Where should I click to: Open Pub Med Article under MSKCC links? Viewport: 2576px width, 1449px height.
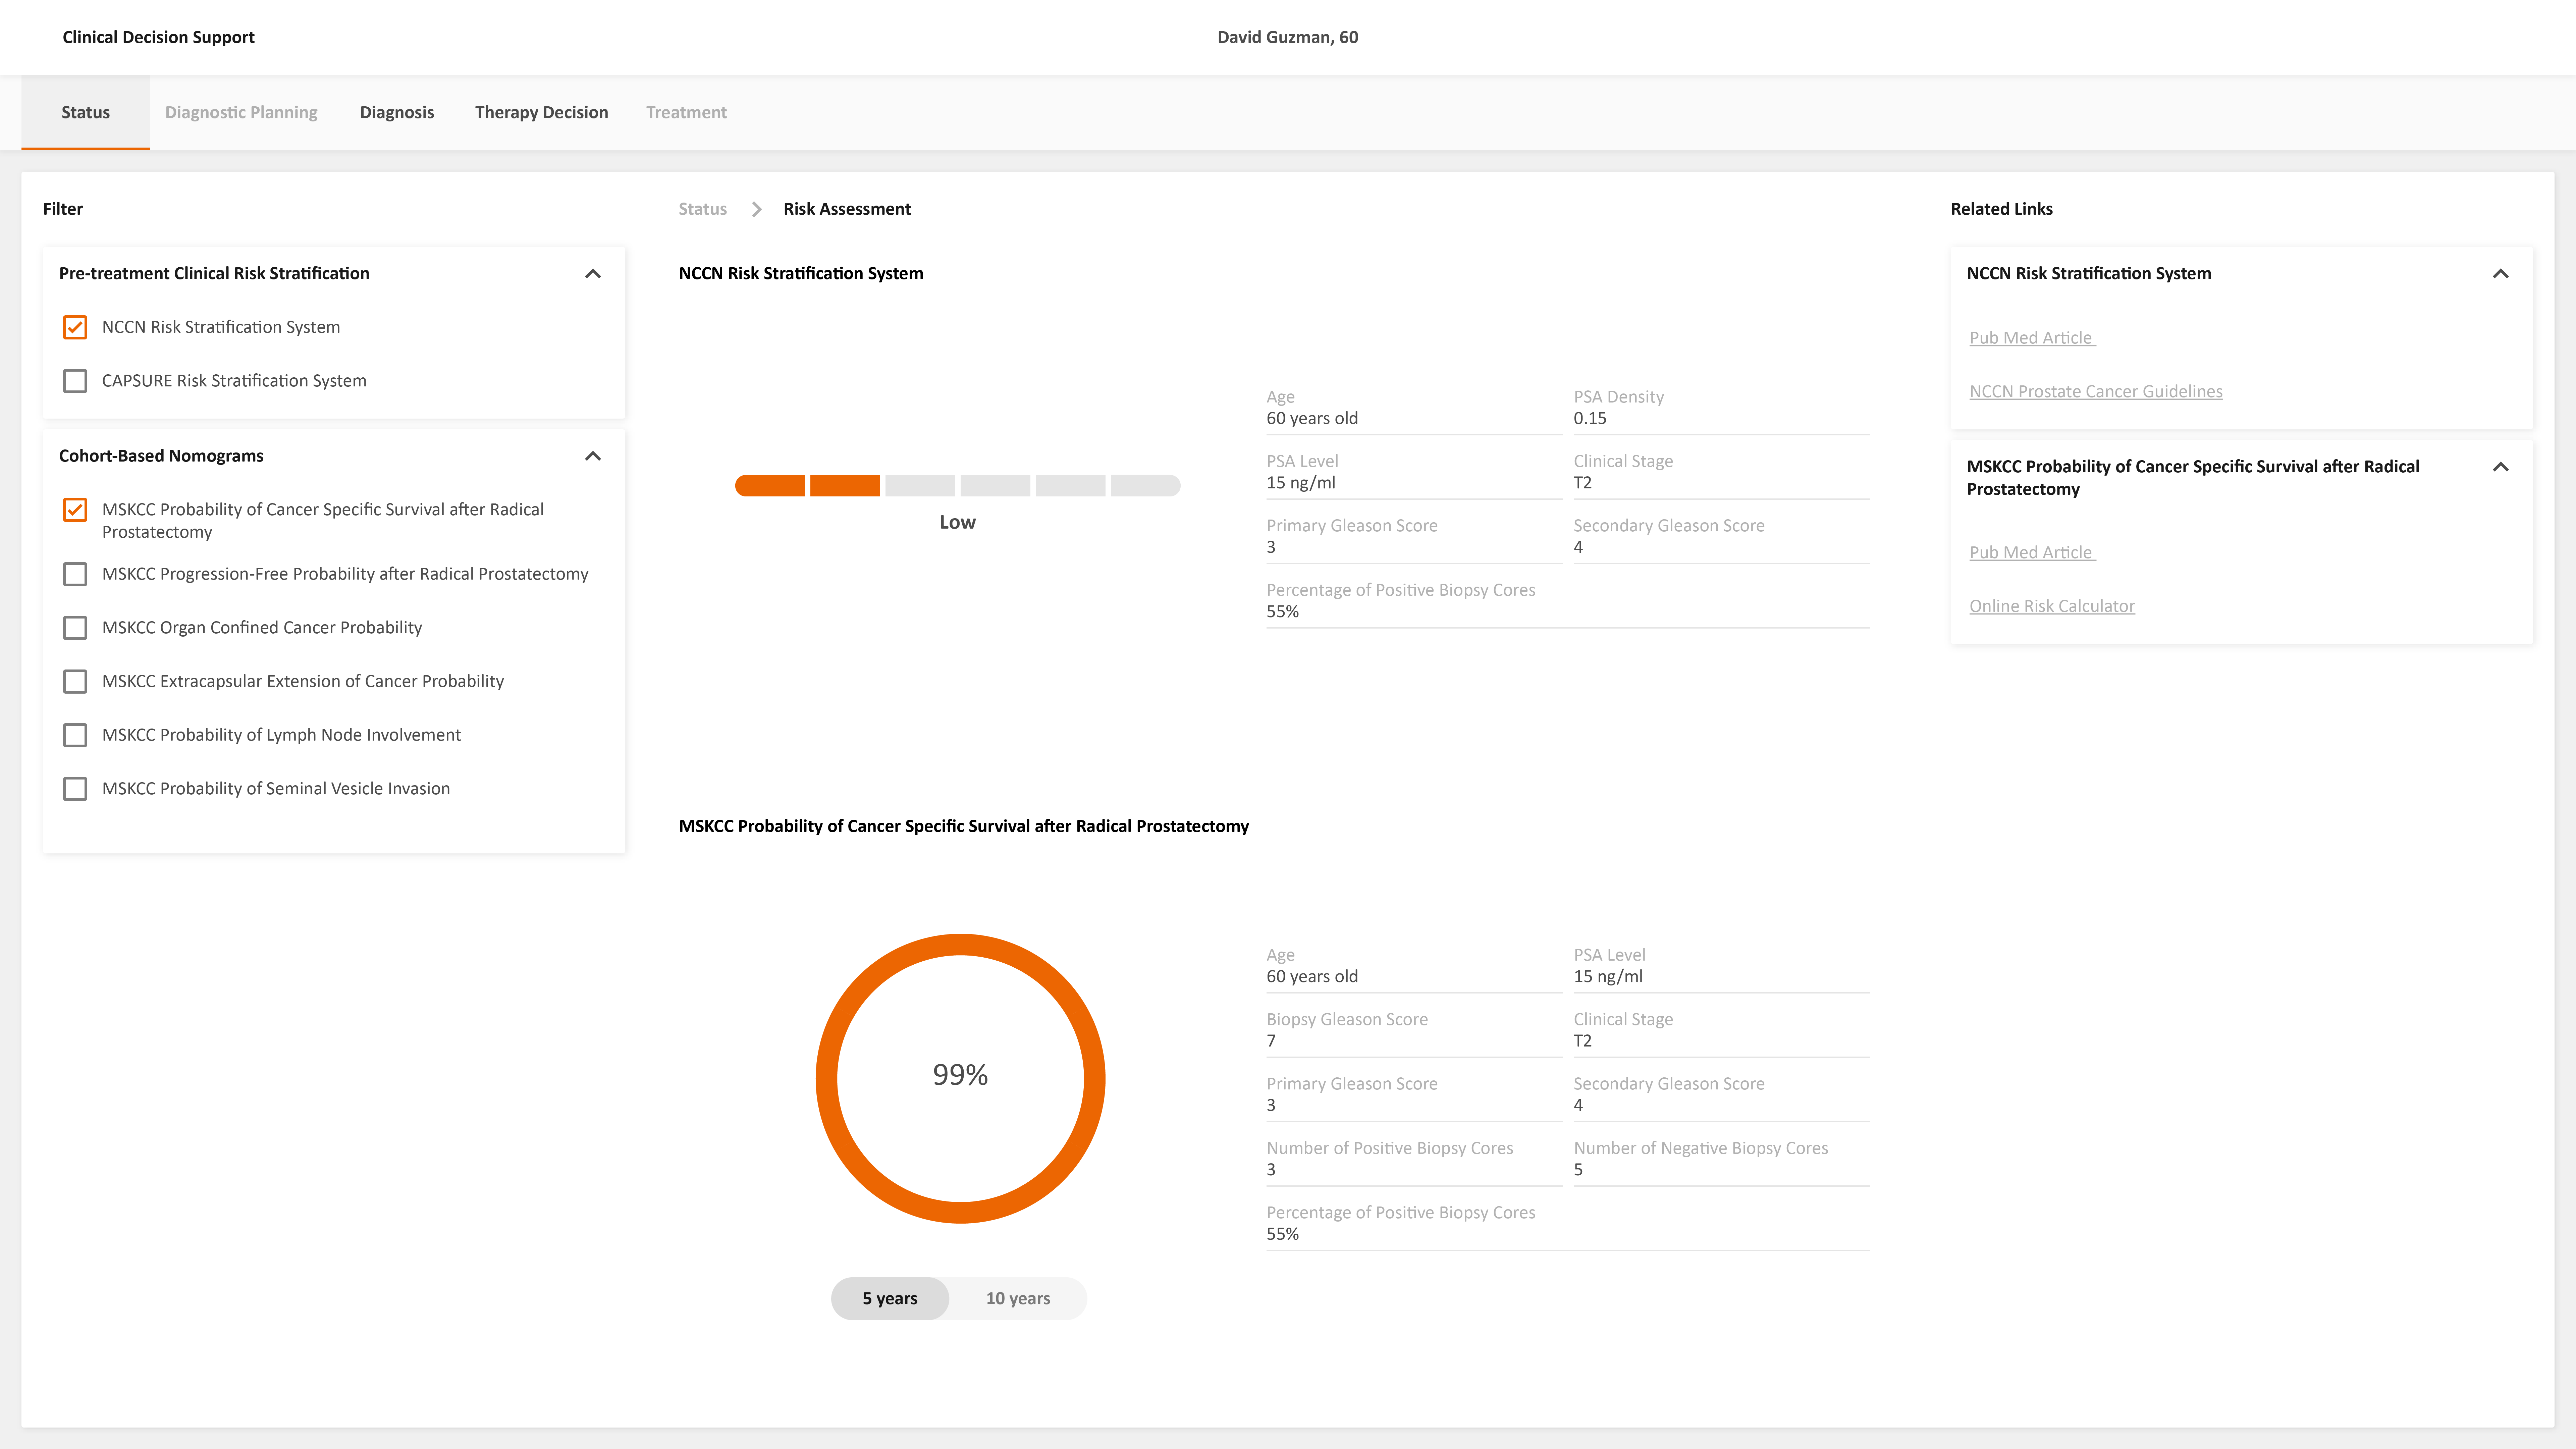pos(2032,553)
